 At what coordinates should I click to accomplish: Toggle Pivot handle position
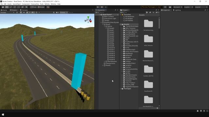(x=33, y=7)
